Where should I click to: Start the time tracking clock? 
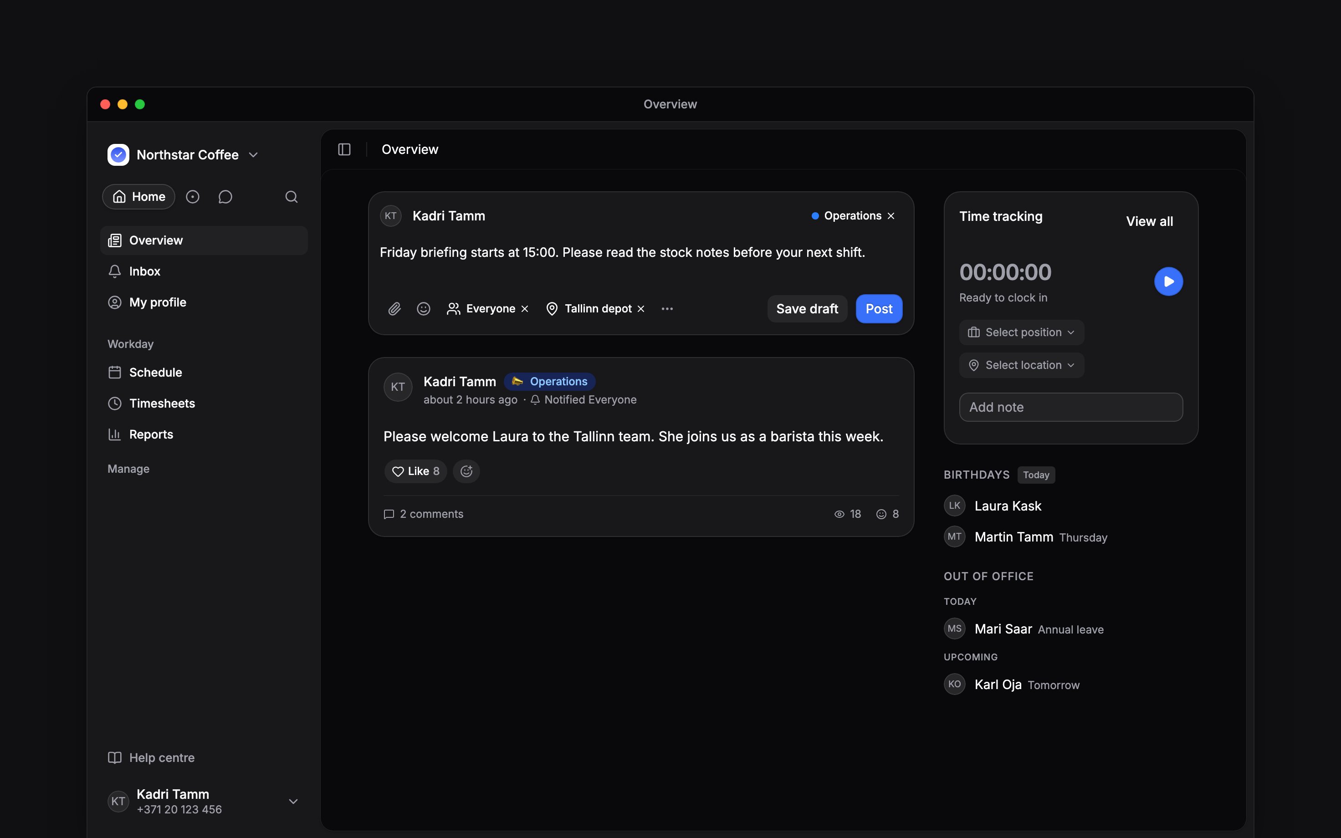(1169, 281)
